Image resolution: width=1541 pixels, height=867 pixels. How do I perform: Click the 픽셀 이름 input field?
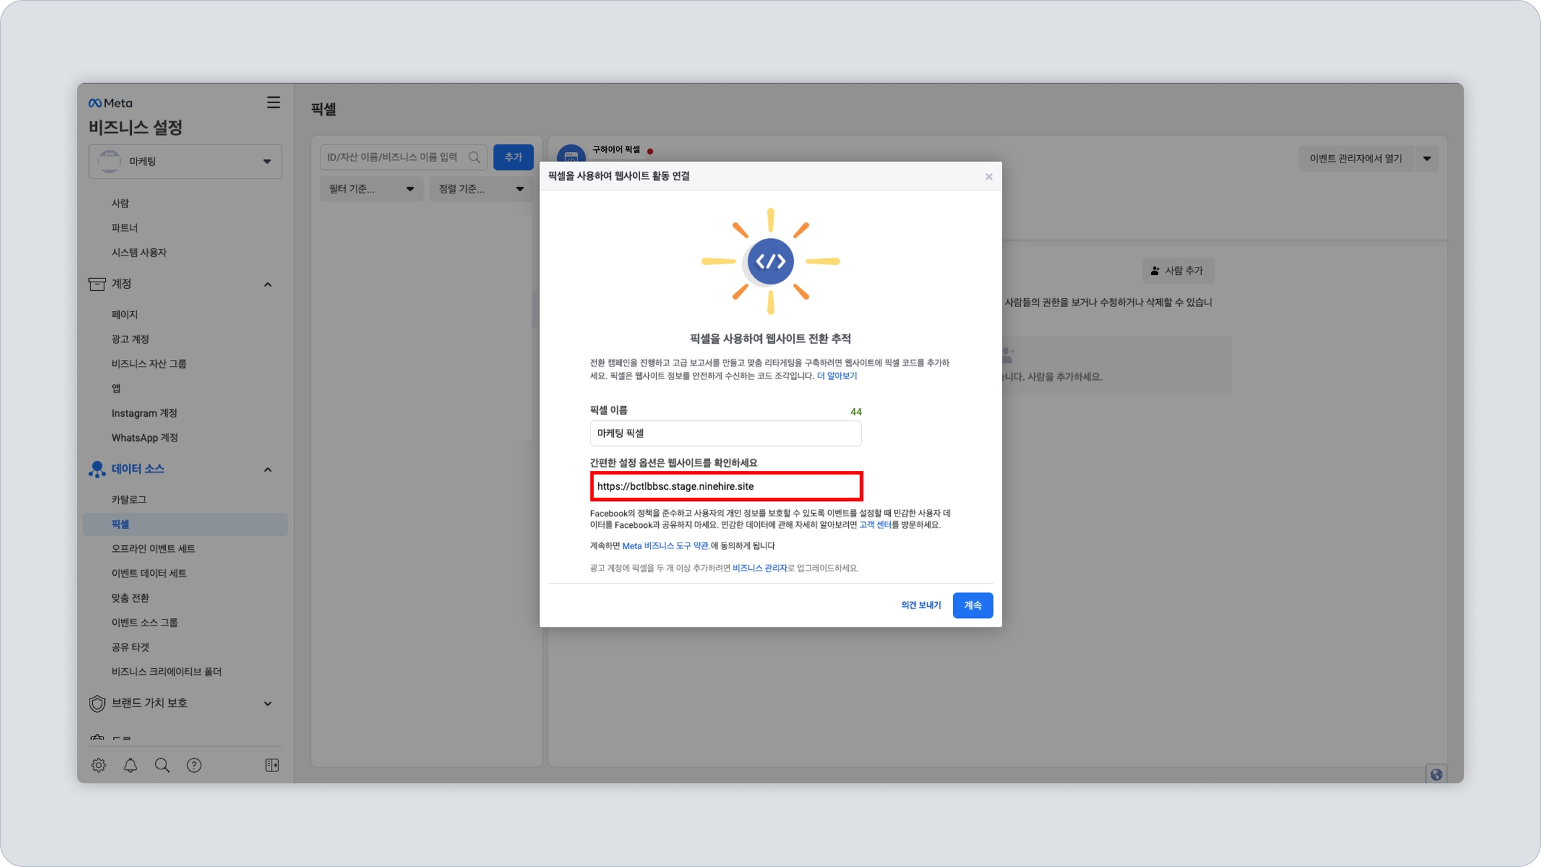(x=725, y=433)
